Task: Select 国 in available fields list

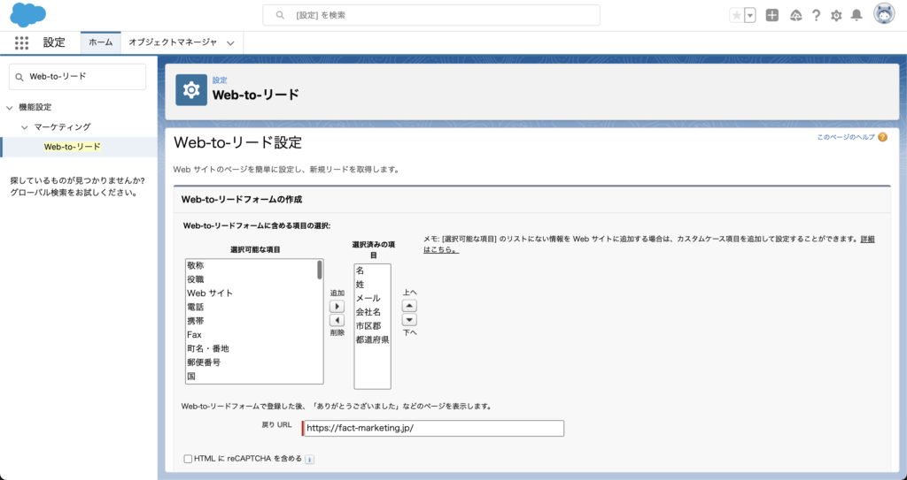Action: point(251,377)
